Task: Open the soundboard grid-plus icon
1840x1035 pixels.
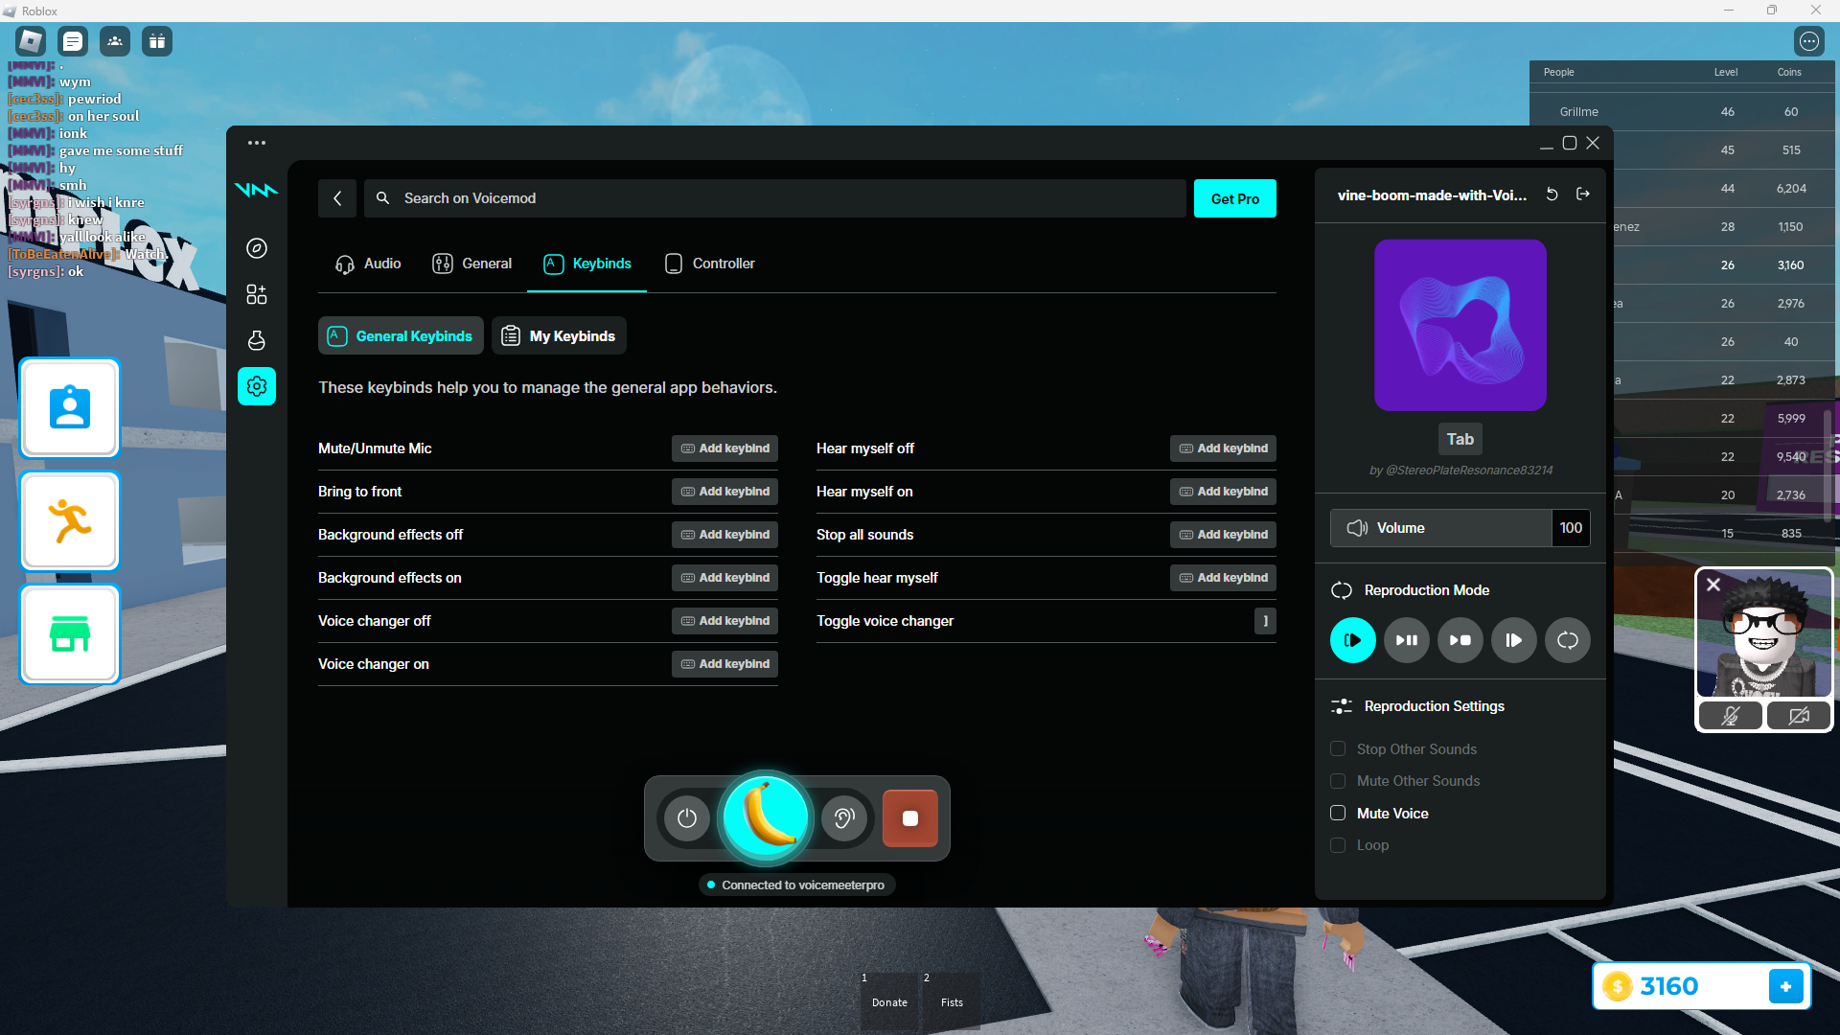Action: pos(257,294)
